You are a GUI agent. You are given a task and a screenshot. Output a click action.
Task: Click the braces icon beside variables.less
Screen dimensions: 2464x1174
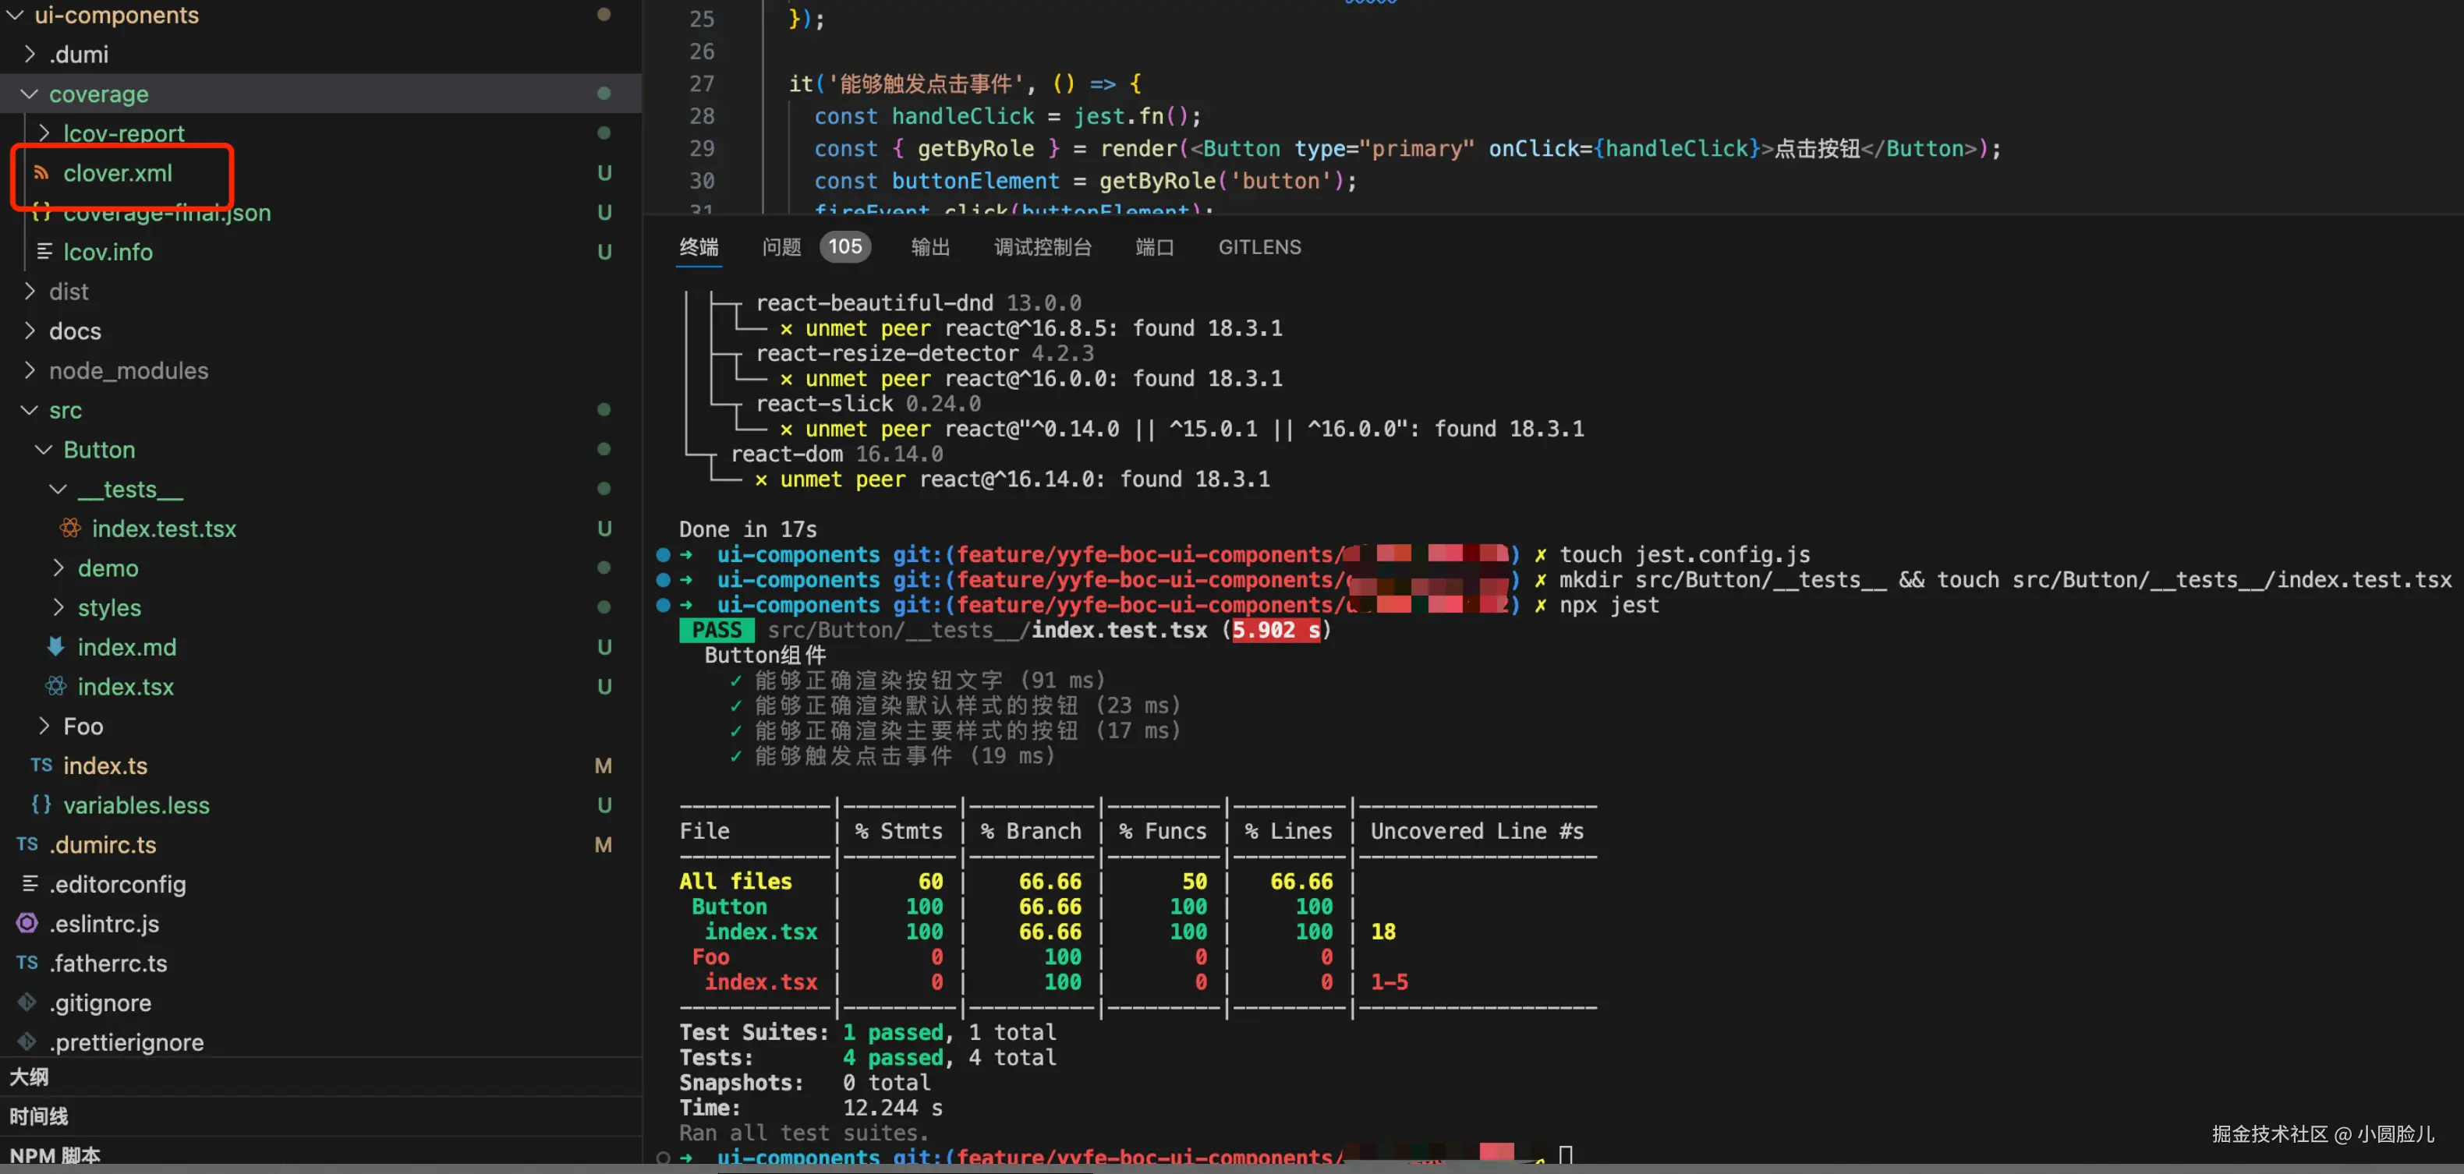41,804
